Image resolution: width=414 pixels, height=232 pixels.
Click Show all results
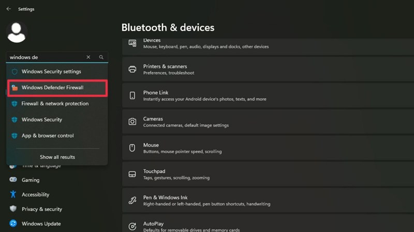(57, 157)
